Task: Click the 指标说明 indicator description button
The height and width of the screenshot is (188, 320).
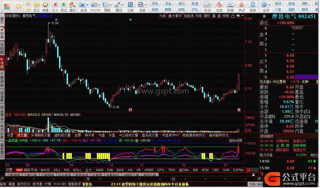Action: [x=235, y=141]
